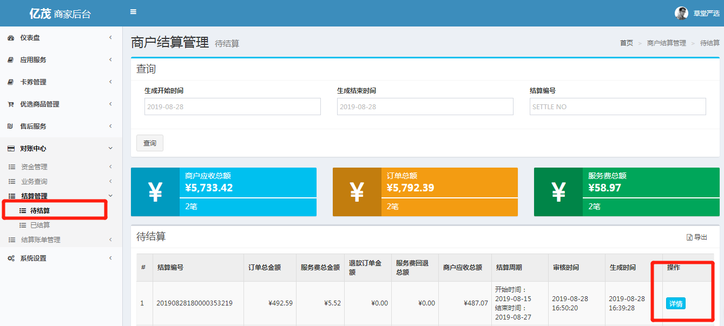This screenshot has height=326, width=724.
Task: Click the hamburger menu toggle icon
Action: pyautogui.click(x=133, y=12)
